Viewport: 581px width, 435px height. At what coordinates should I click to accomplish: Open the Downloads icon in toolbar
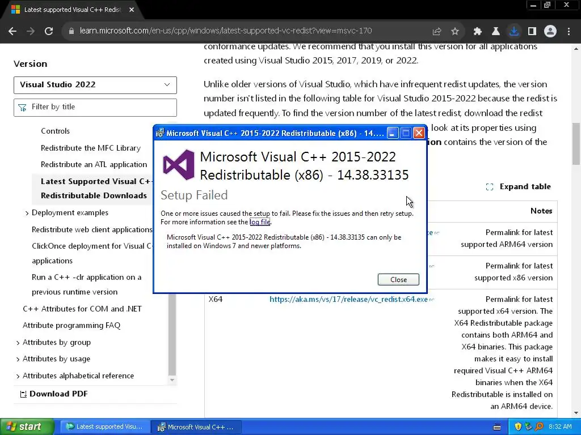click(x=514, y=32)
